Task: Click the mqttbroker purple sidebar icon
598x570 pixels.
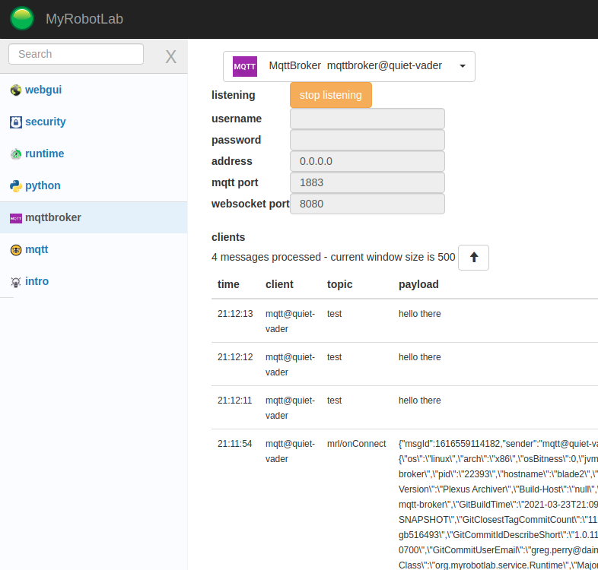Action: click(16, 218)
